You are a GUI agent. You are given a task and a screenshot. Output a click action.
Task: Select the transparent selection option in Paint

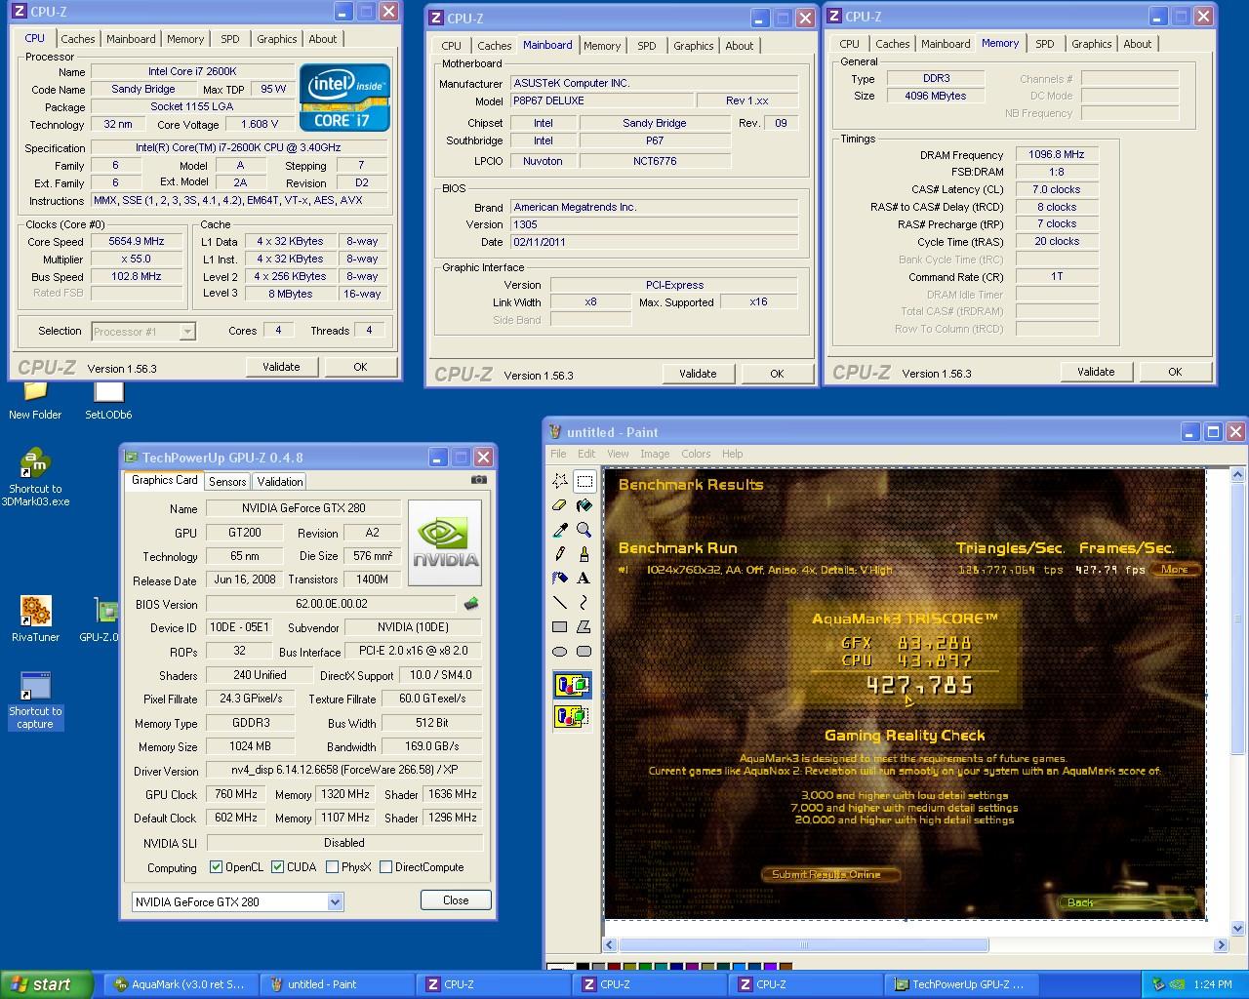point(572,717)
